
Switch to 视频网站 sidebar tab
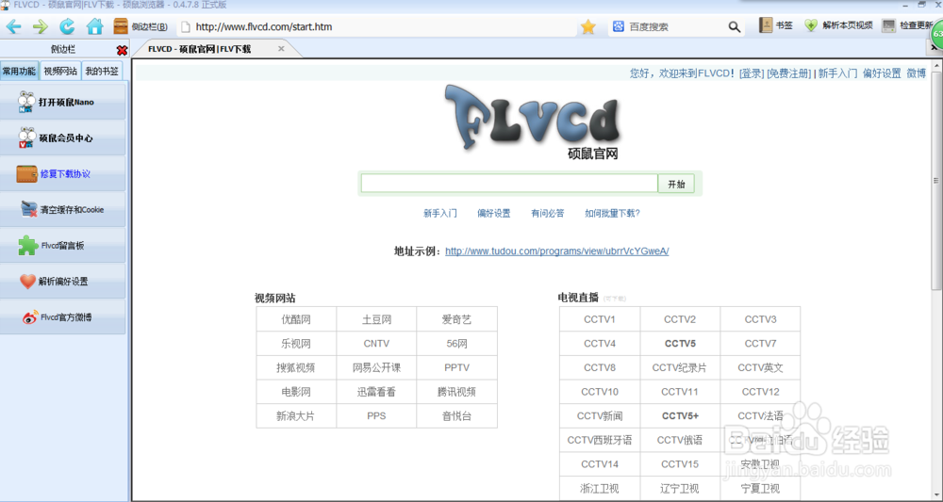point(60,71)
